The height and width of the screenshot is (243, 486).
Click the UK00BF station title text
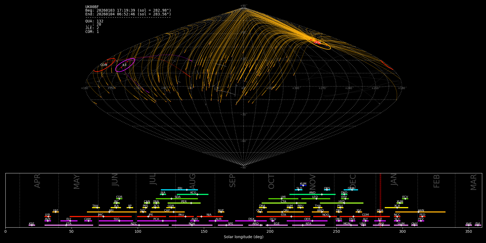click(x=92, y=7)
